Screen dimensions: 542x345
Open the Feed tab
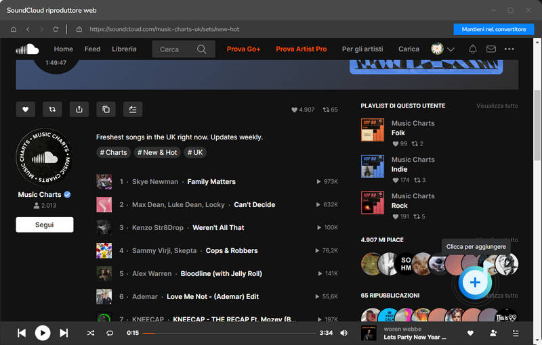[92, 49]
